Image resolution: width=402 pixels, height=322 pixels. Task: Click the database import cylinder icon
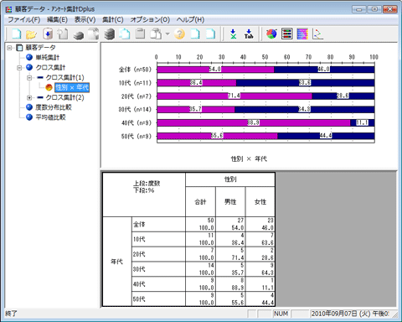[x=48, y=34]
